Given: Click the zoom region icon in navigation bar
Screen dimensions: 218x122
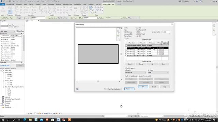Looking at the screenshot, I should point(214,30).
